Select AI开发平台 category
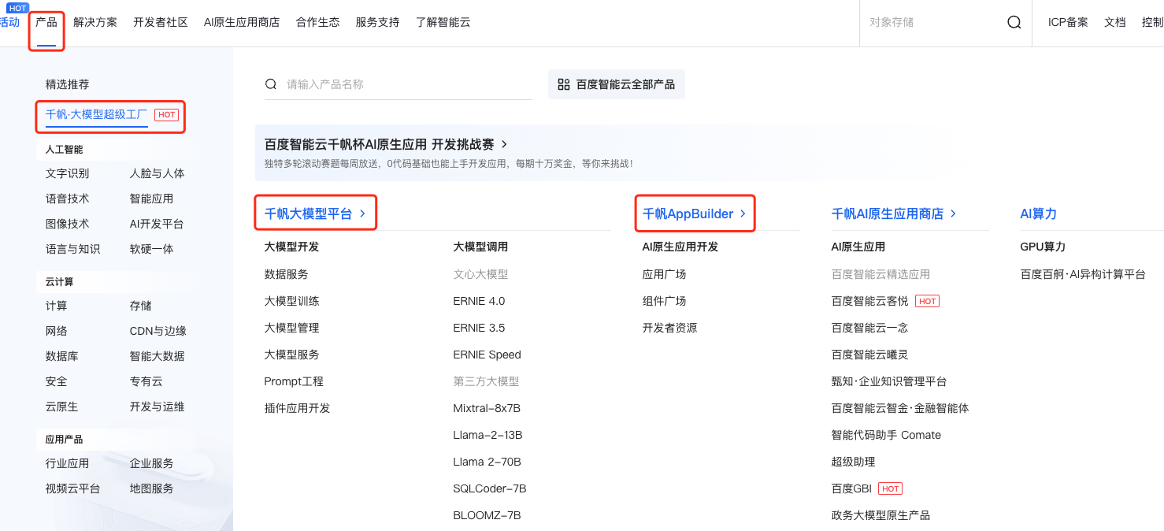Screen dimensions: 1164x531 point(157,224)
